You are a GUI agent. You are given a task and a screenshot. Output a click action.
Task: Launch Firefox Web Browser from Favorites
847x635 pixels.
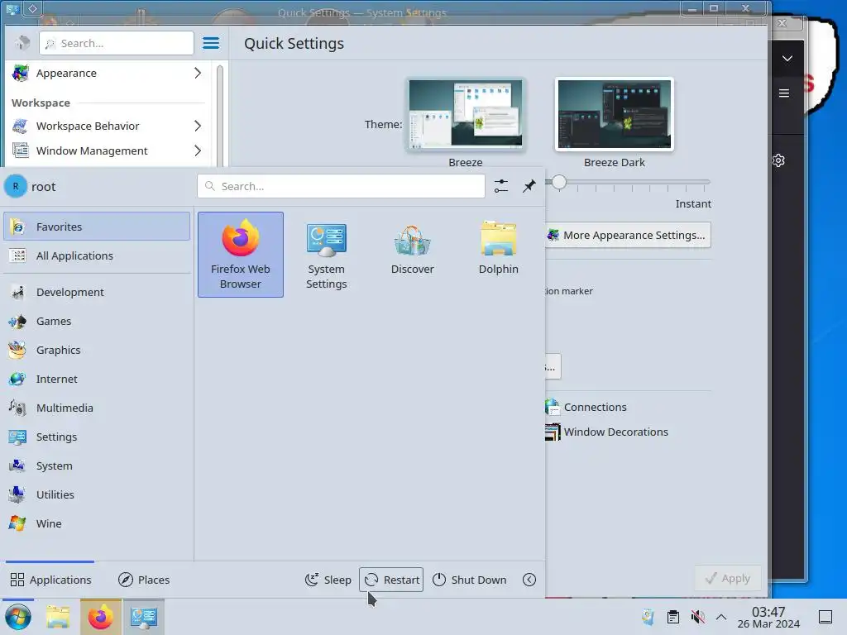coord(241,255)
